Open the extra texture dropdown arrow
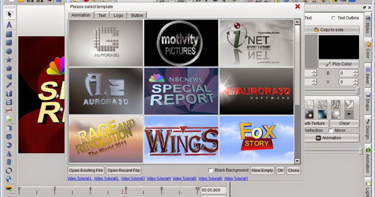 pyautogui.click(x=349, y=114)
